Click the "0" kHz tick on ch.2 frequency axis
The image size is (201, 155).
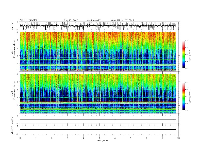18,113
